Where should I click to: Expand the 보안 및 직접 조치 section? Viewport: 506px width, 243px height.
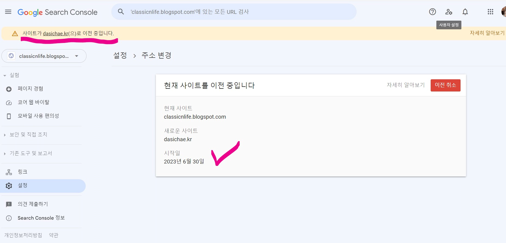click(26, 135)
